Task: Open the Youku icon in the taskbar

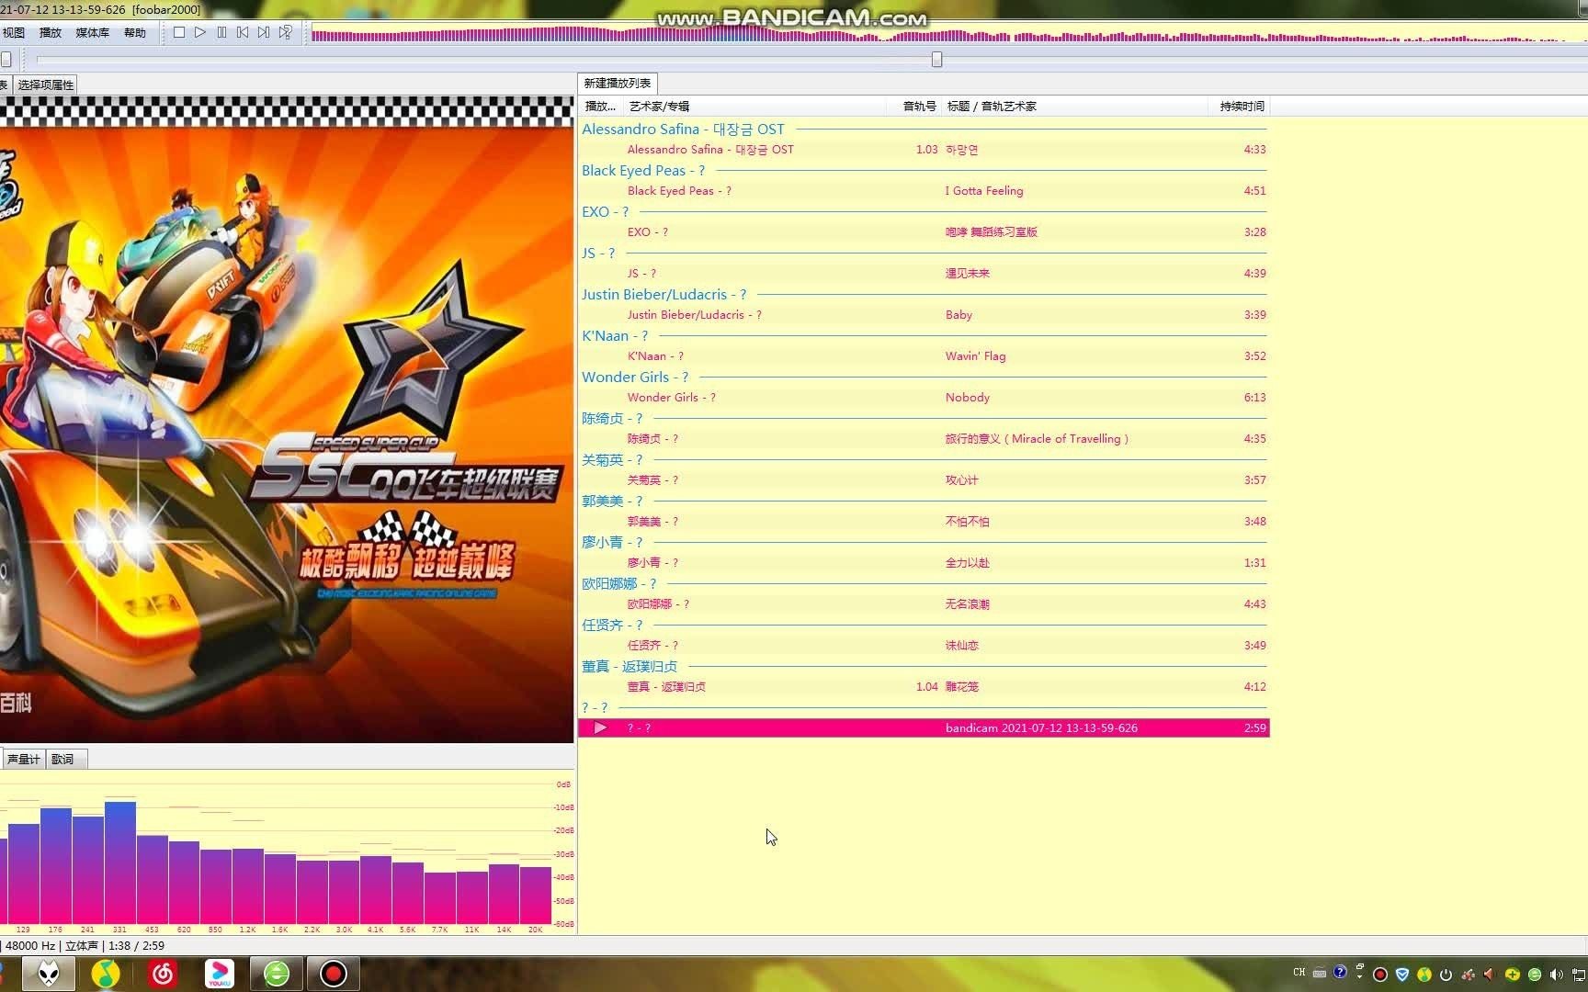Action: 220,974
